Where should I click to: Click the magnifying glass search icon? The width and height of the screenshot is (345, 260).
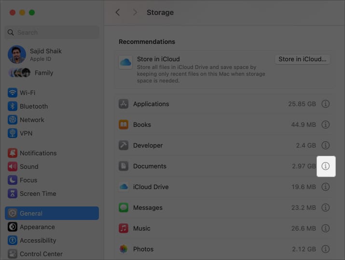pyautogui.click(x=11, y=32)
